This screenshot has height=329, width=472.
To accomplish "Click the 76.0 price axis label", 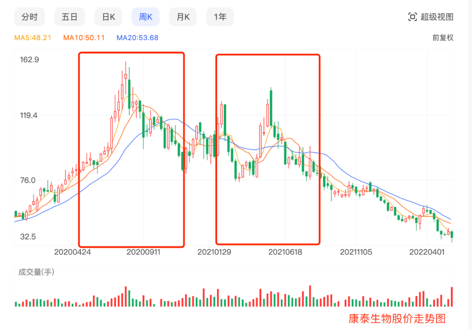I will [x=28, y=180].
